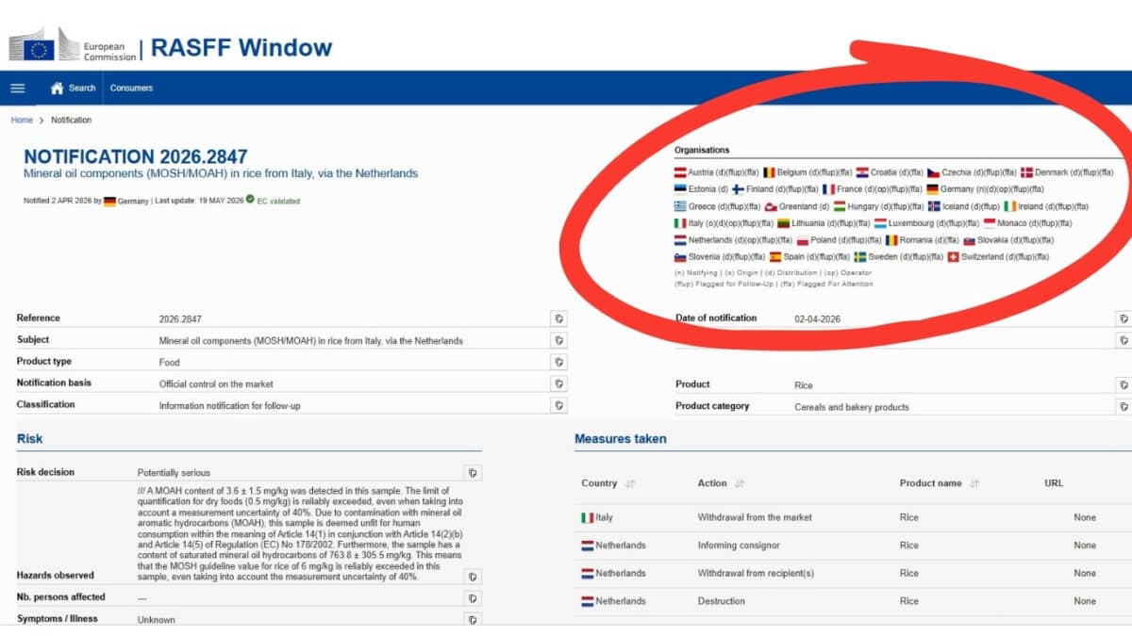Image resolution: width=1132 pixels, height=636 pixels.
Task: Copy the Product type row value
Action: pyautogui.click(x=558, y=362)
